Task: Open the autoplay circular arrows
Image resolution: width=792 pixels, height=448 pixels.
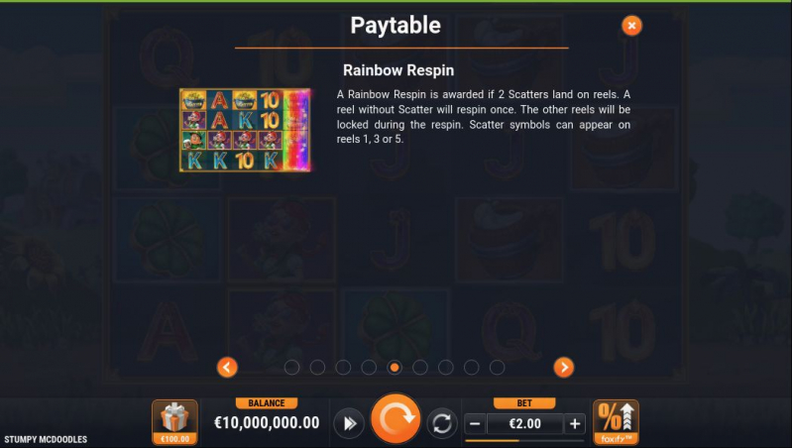Action: pyautogui.click(x=442, y=423)
